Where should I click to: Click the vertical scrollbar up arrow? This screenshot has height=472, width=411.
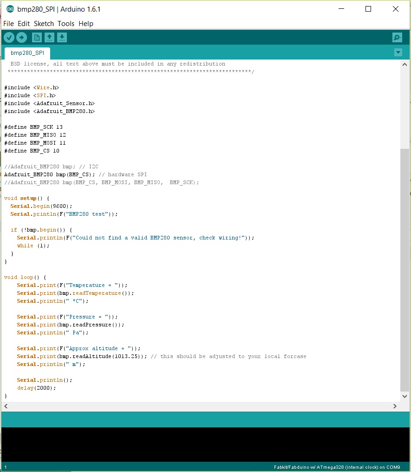(x=404, y=65)
